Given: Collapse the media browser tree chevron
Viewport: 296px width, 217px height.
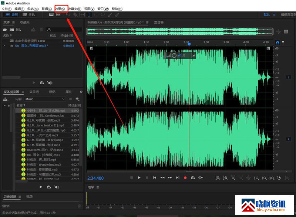Looking at the screenshot, I should pyautogui.click(x=4, y=105).
